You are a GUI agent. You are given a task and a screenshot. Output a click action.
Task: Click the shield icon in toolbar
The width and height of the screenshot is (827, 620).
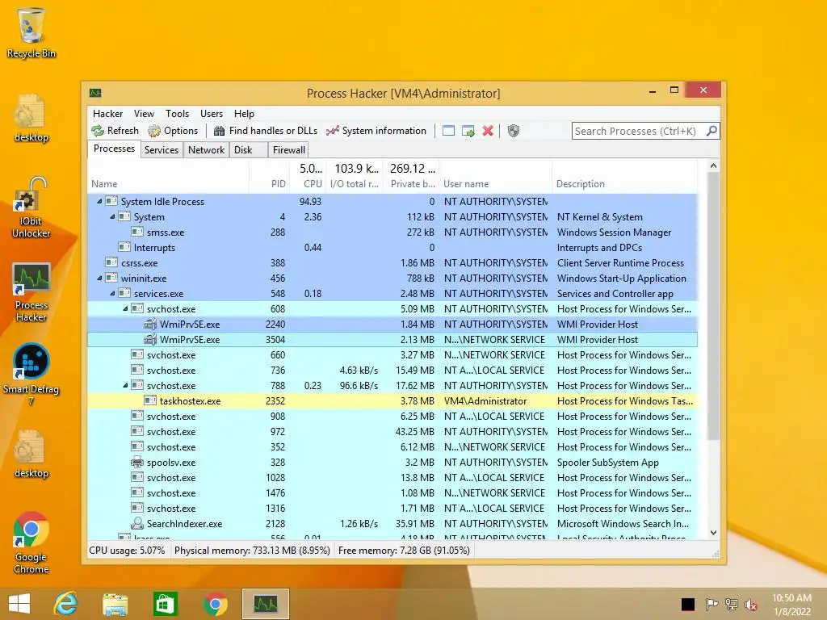pos(513,131)
